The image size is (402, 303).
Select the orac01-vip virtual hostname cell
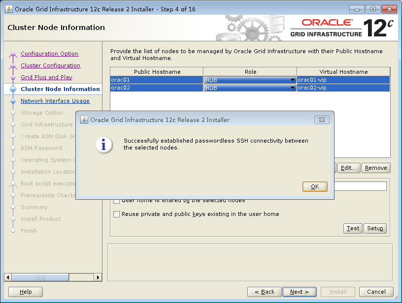343,80
